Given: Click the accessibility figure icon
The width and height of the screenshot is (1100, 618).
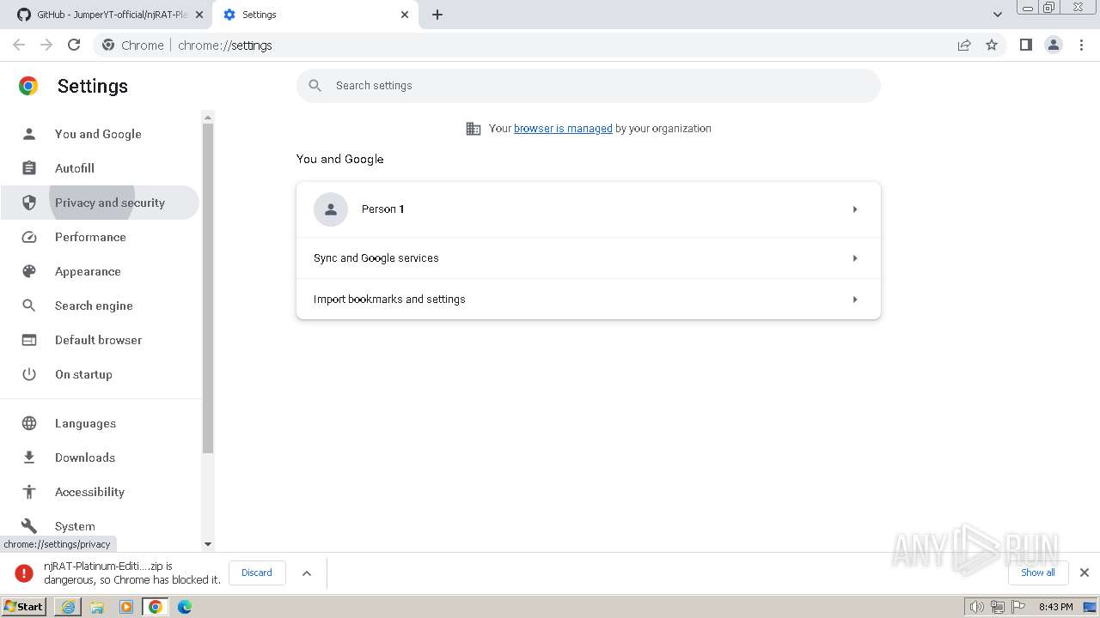Looking at the screenshot, I should point(29,492).
